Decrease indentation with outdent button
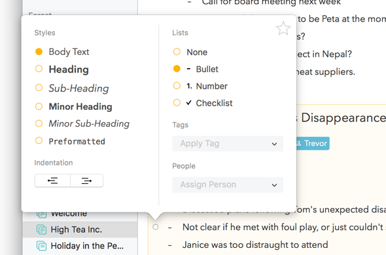 52,180
